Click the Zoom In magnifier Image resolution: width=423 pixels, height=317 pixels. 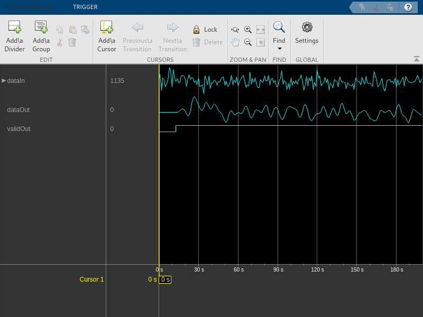247,30
